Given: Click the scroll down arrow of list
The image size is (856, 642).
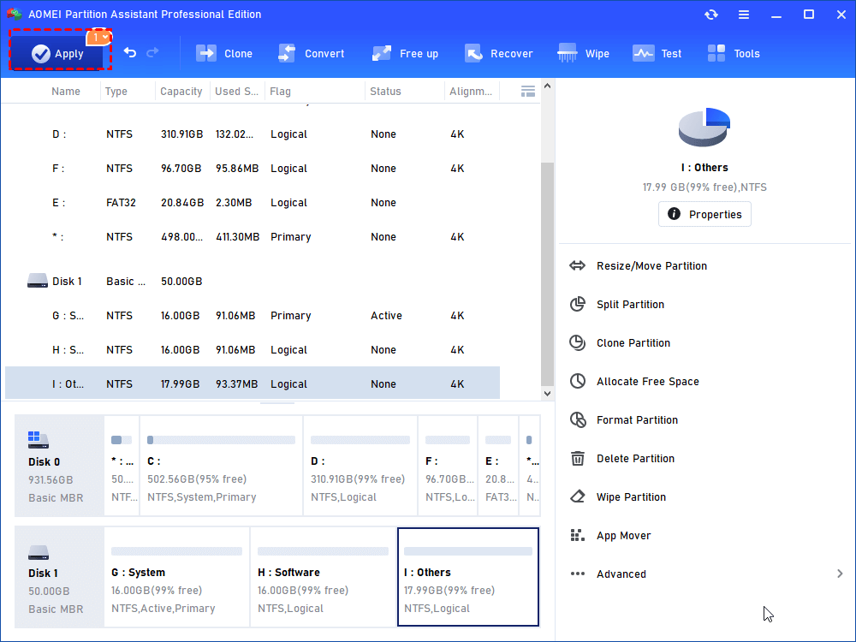Looking at the screenshot, I should pos(547,393).
